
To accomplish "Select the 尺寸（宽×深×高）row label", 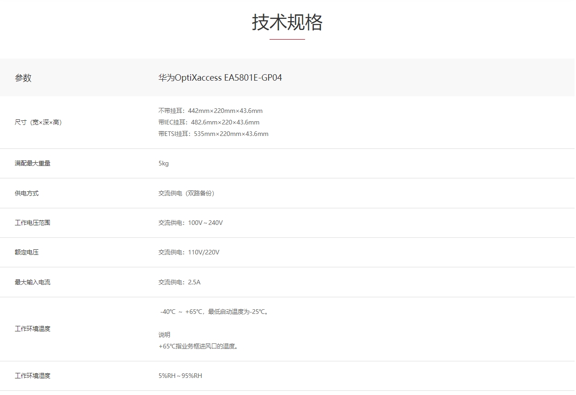I will pos(38,122).
